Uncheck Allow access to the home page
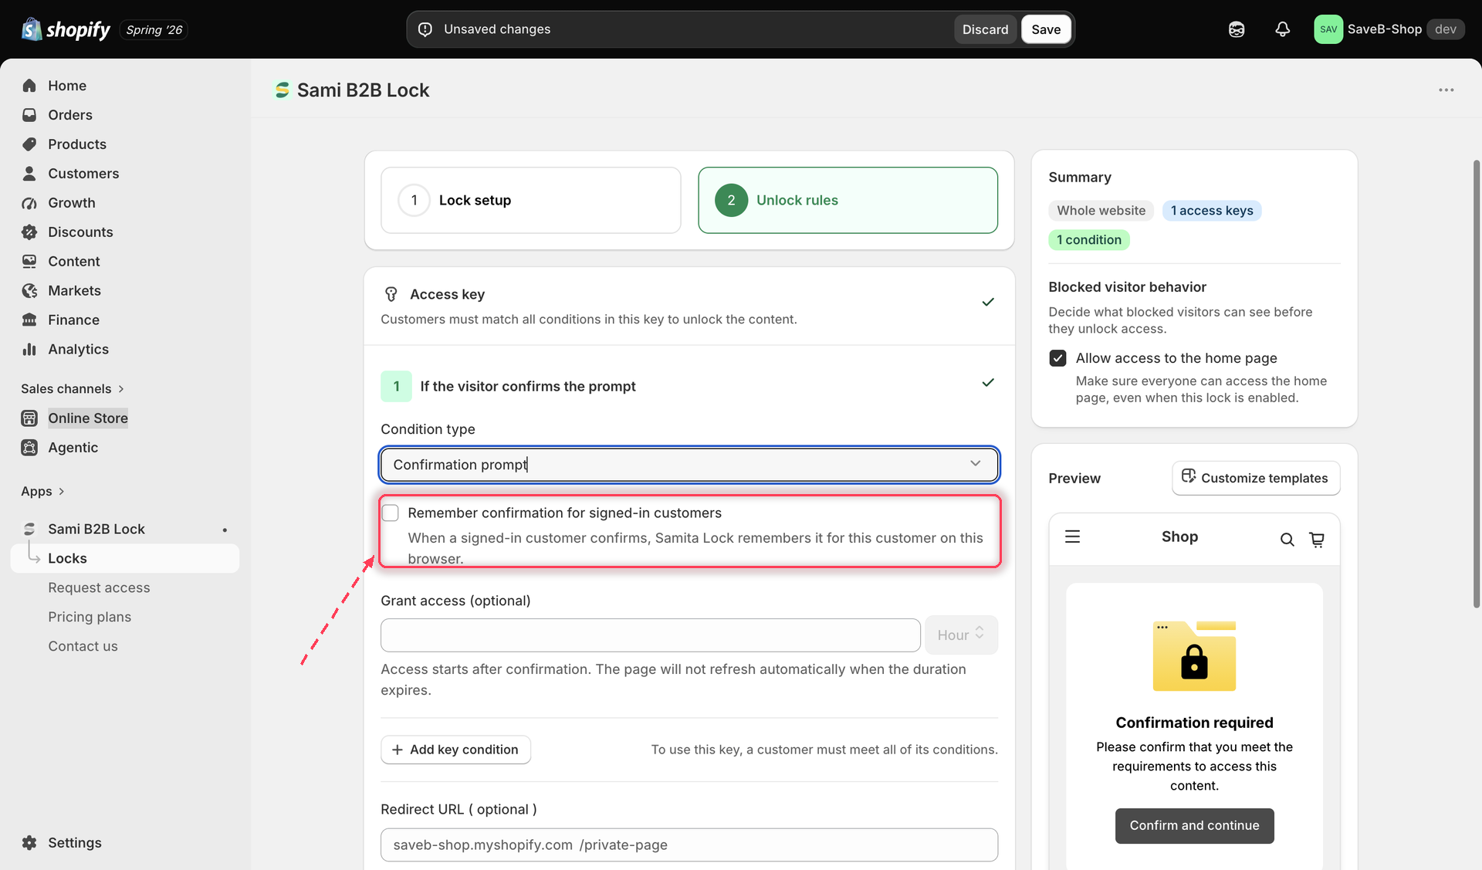Screen dimensions: 1482x870 pyautogui.click(x=1057, y=358)
